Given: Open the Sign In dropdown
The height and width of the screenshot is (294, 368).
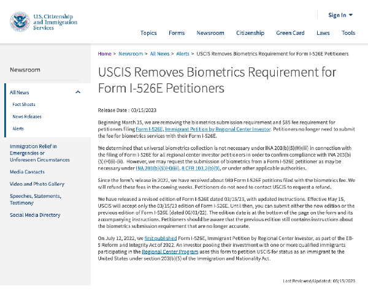Looking at the screenshot, I should 340,15.
